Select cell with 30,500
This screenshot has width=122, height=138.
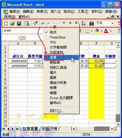click(96, 61)
